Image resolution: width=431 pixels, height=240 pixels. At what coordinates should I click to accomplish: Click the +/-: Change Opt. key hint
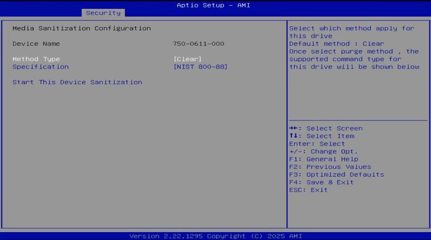pos(323,152)
